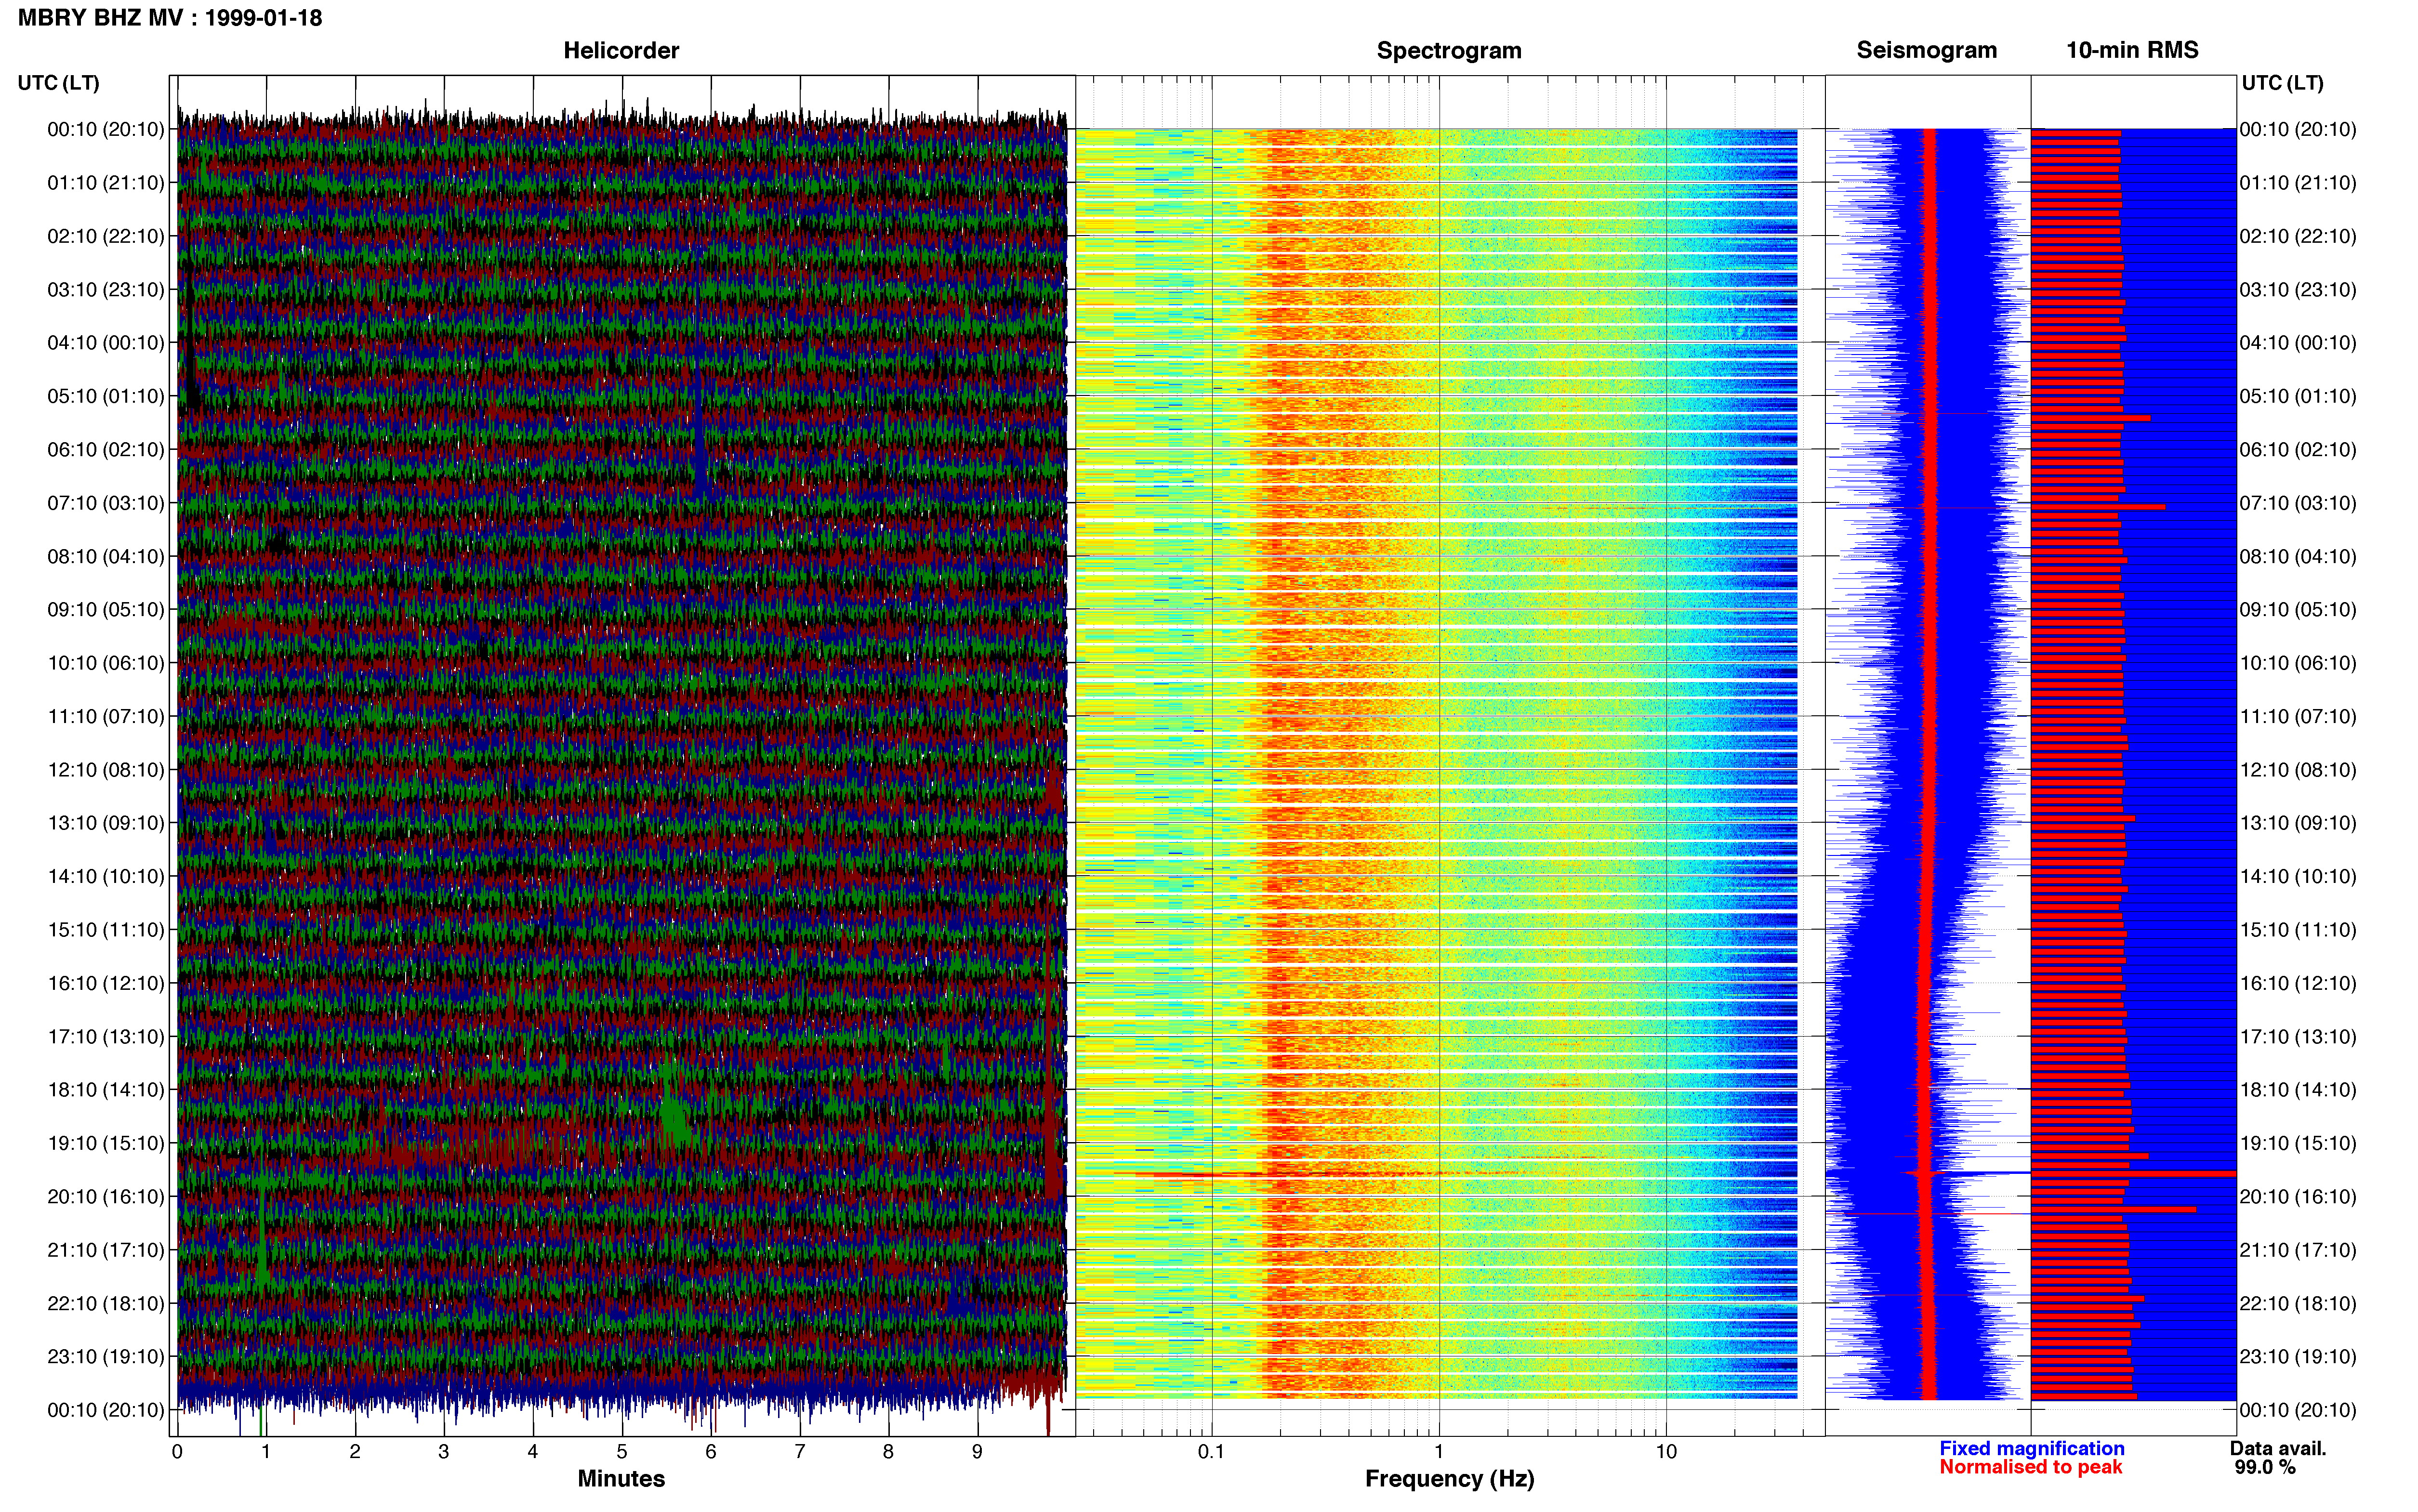Click 'UTC (LT)' label above helicorder's left axis
This screenshot has width=2418, height=1512.
59,83
